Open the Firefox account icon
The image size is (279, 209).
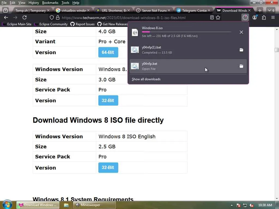[255, 17]
